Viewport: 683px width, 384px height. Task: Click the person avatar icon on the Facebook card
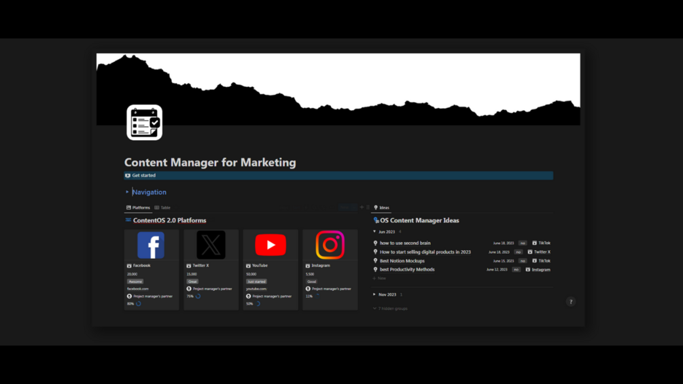[129, 296]
